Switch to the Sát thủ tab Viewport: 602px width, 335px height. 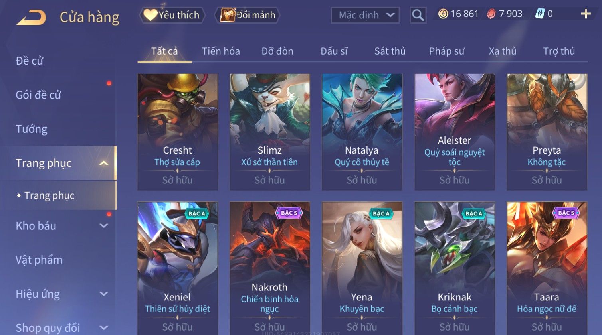[390, 51]
